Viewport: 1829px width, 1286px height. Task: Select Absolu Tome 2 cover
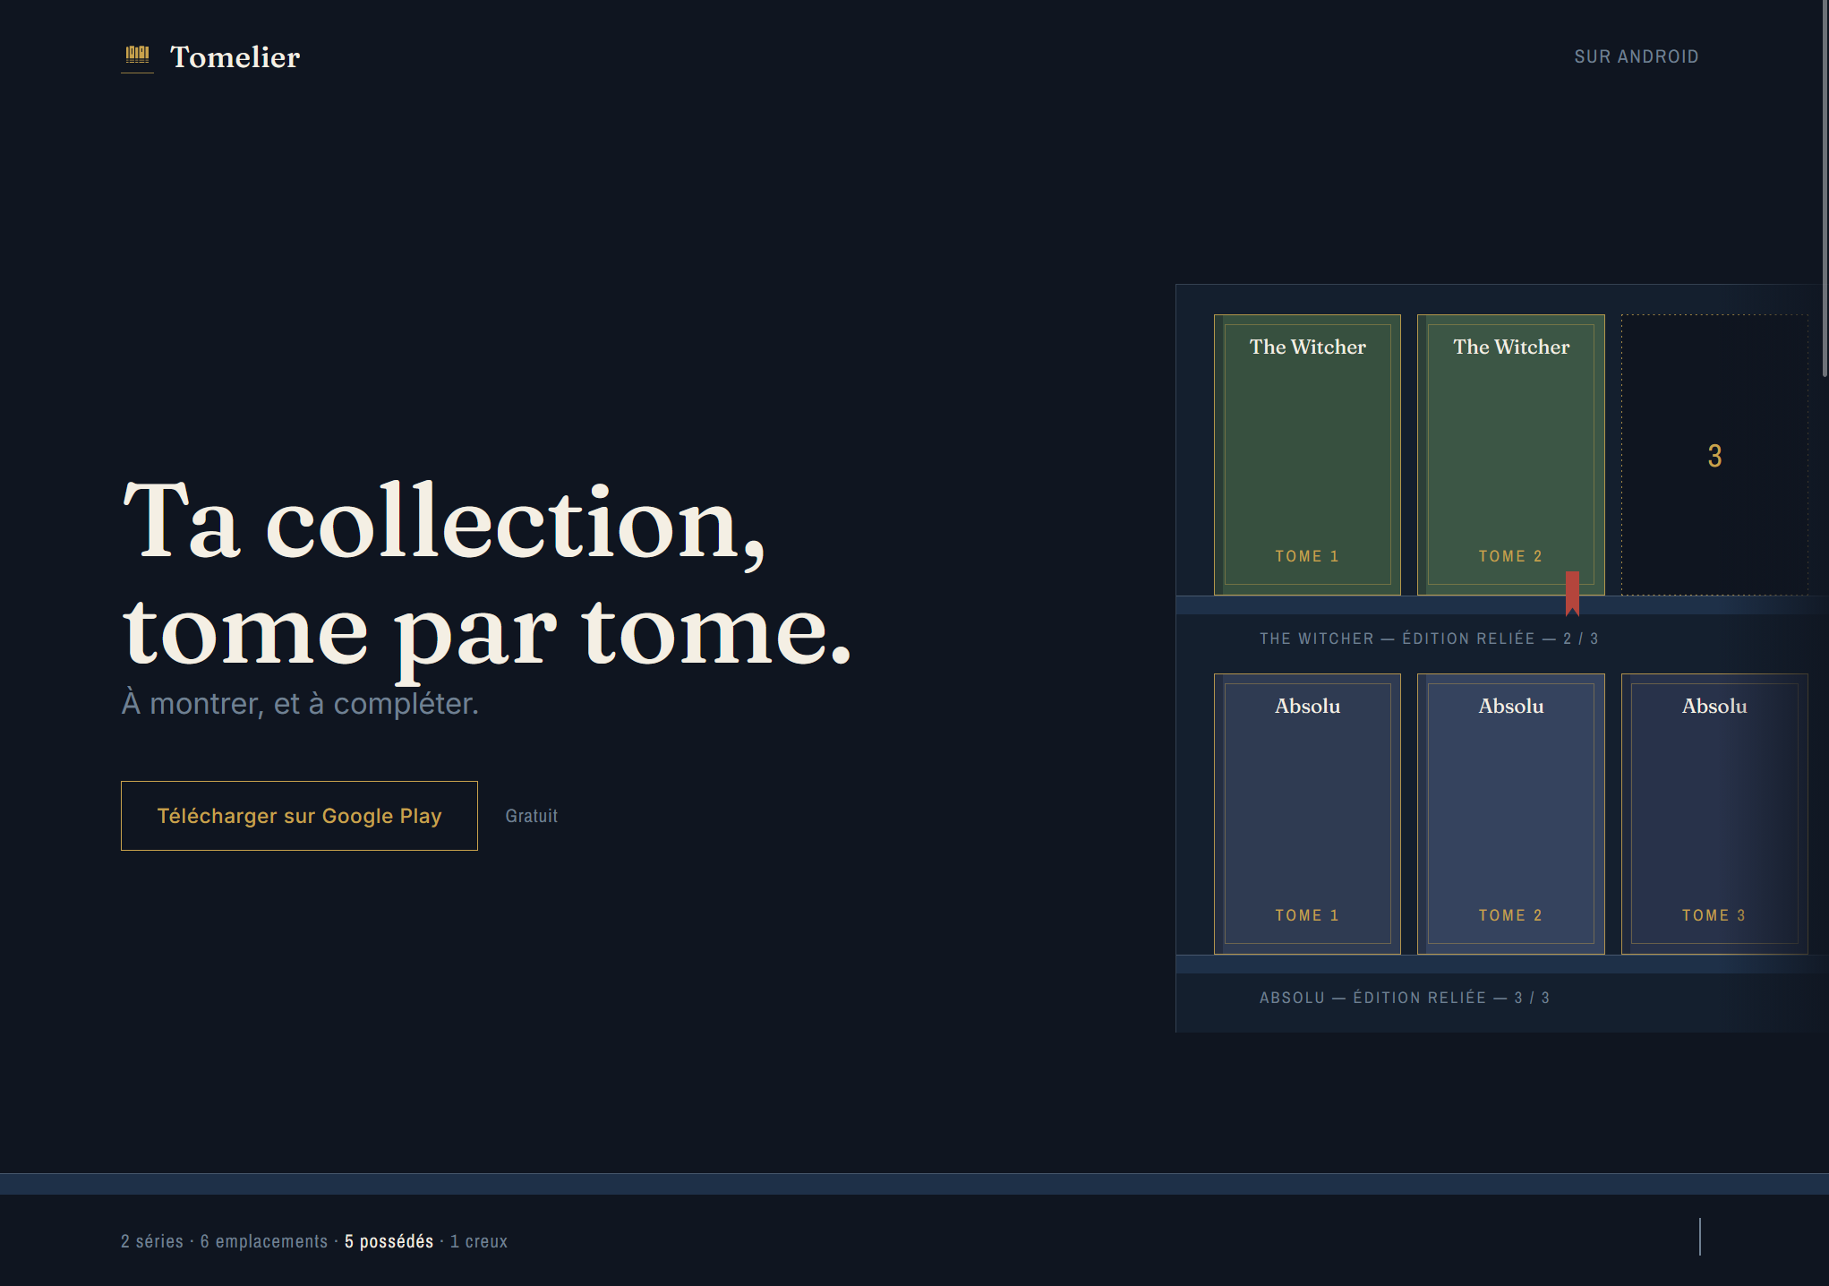point(1510,814)
